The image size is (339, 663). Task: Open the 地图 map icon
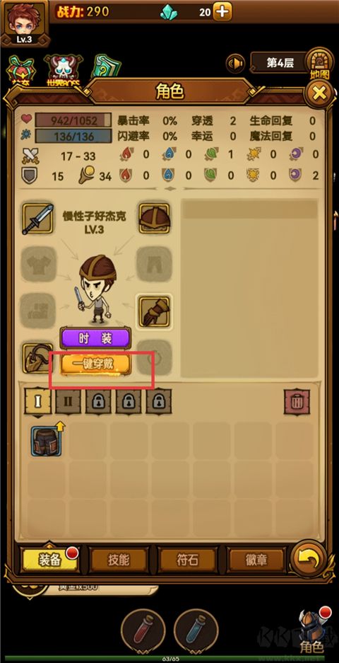pyautogui.click(x=320, y=64)
